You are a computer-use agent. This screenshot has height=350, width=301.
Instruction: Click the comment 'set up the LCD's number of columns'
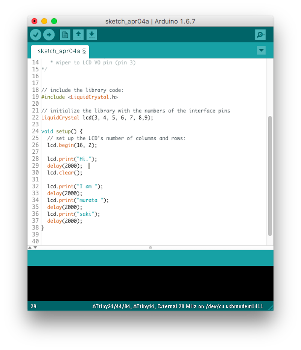tap(116, 138)
